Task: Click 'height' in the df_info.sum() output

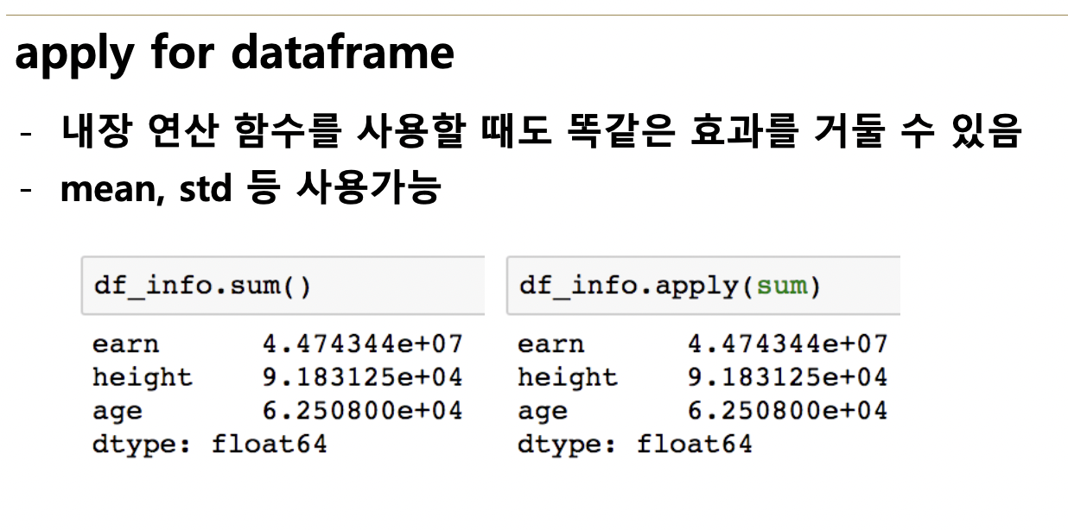Action: 143,378
